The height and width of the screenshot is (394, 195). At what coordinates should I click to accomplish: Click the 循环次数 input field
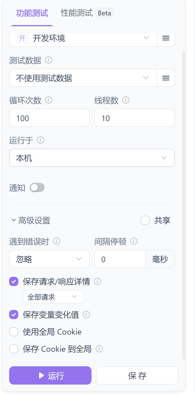coord(49,118)
